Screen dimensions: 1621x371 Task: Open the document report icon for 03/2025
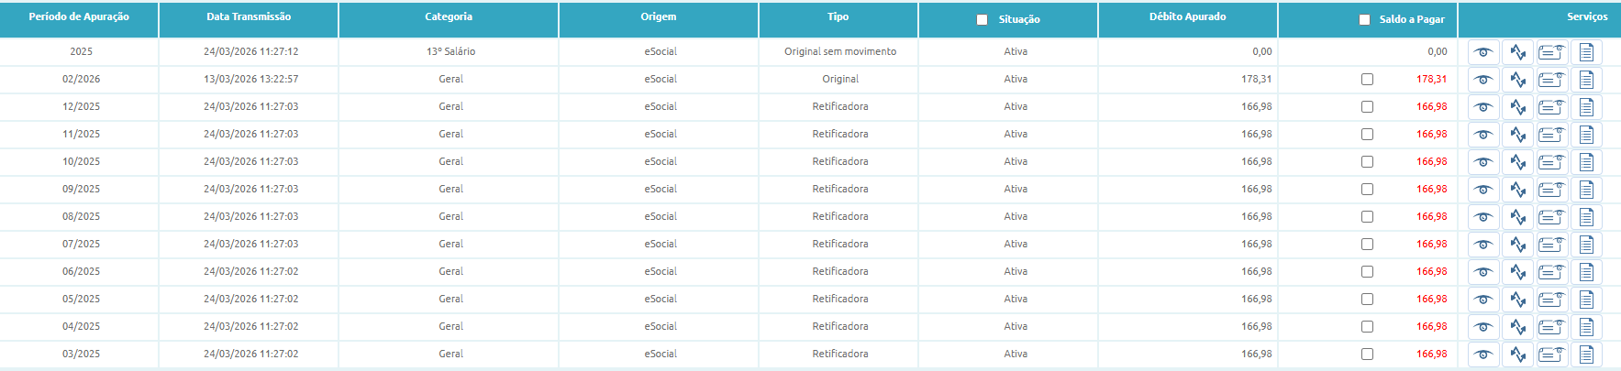coord(1586,355)
